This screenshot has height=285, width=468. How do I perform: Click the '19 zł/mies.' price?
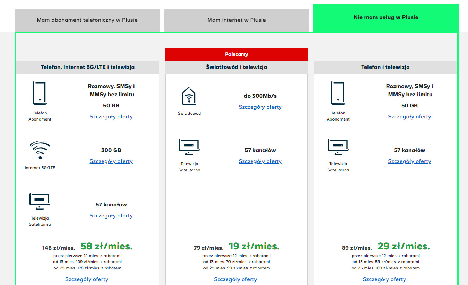click(254, 246)
